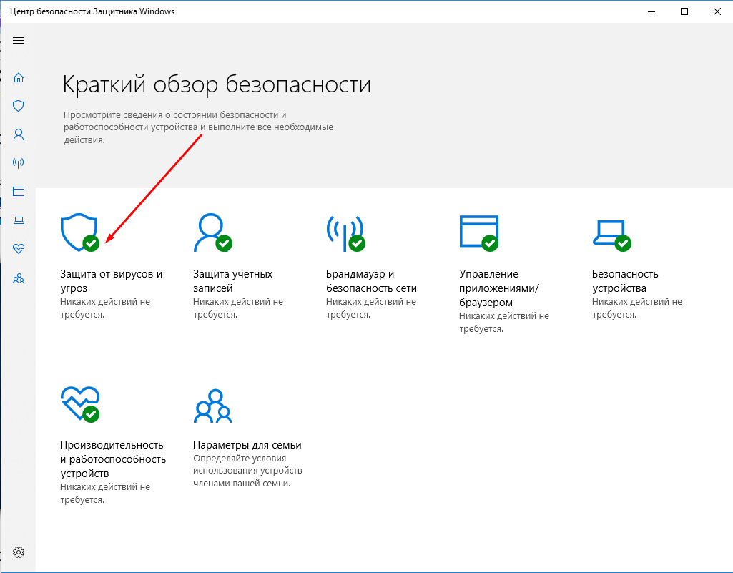The height and width of the screenshot is (573, 733).
Task: Open 'Защита учетных записей' title
Action: [233, 280]
